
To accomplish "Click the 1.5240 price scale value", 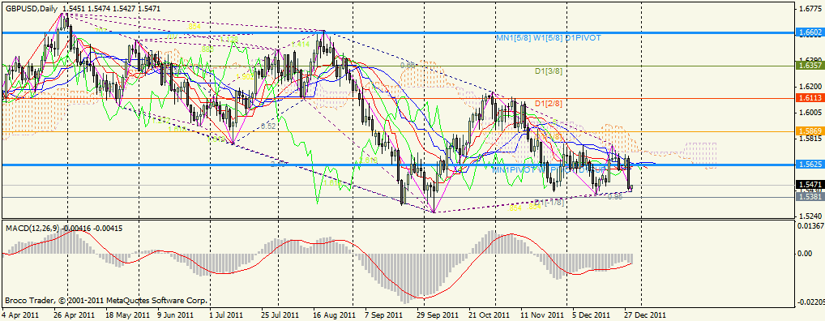I will click(810, 216).
